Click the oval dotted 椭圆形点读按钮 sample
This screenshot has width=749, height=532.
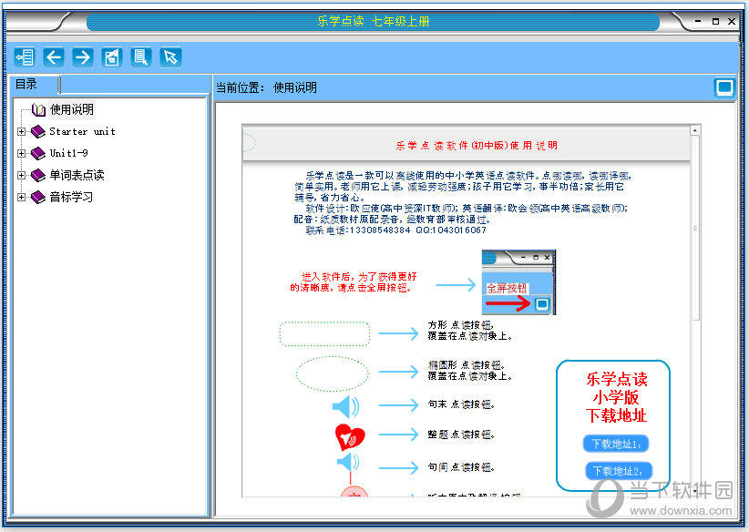pyautogui.click(x=333, y=373)
